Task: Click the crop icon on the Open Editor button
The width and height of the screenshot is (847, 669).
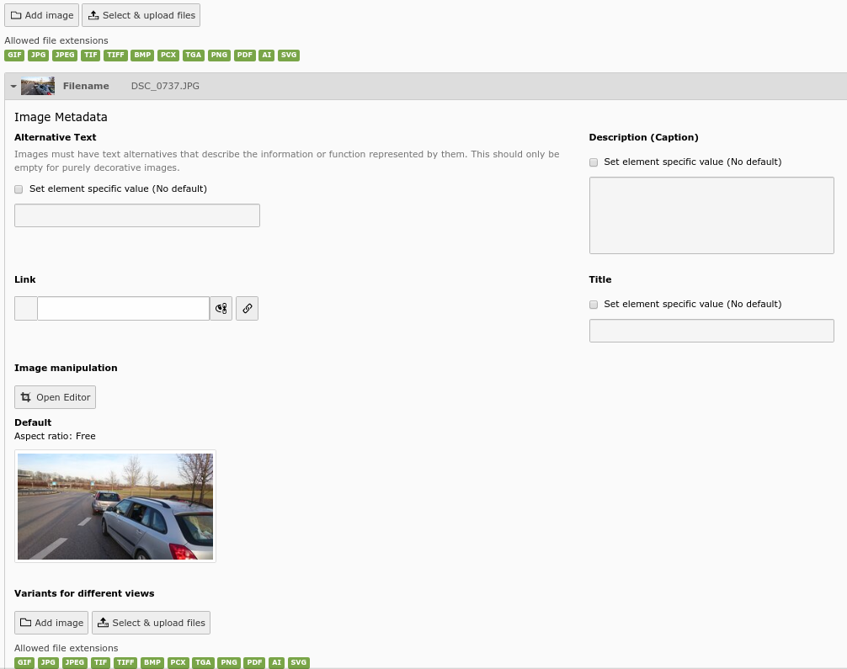Action: (26, 396)
